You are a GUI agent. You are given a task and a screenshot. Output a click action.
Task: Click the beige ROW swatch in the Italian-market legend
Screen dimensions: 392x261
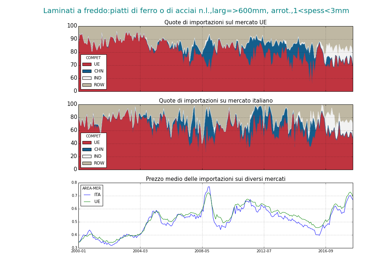[87, 163]
